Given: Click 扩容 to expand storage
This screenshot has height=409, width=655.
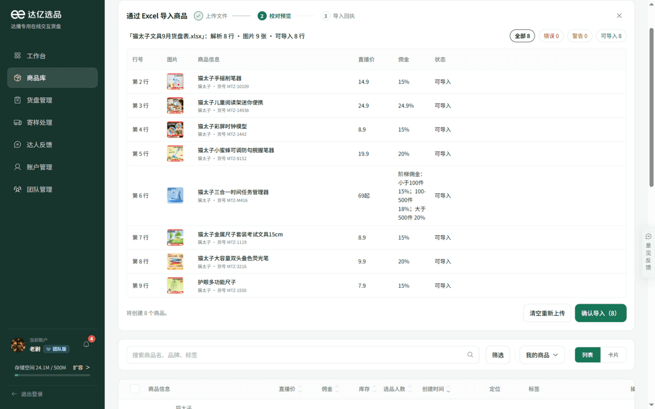Looking at the screenshot, I should point(81,367).
